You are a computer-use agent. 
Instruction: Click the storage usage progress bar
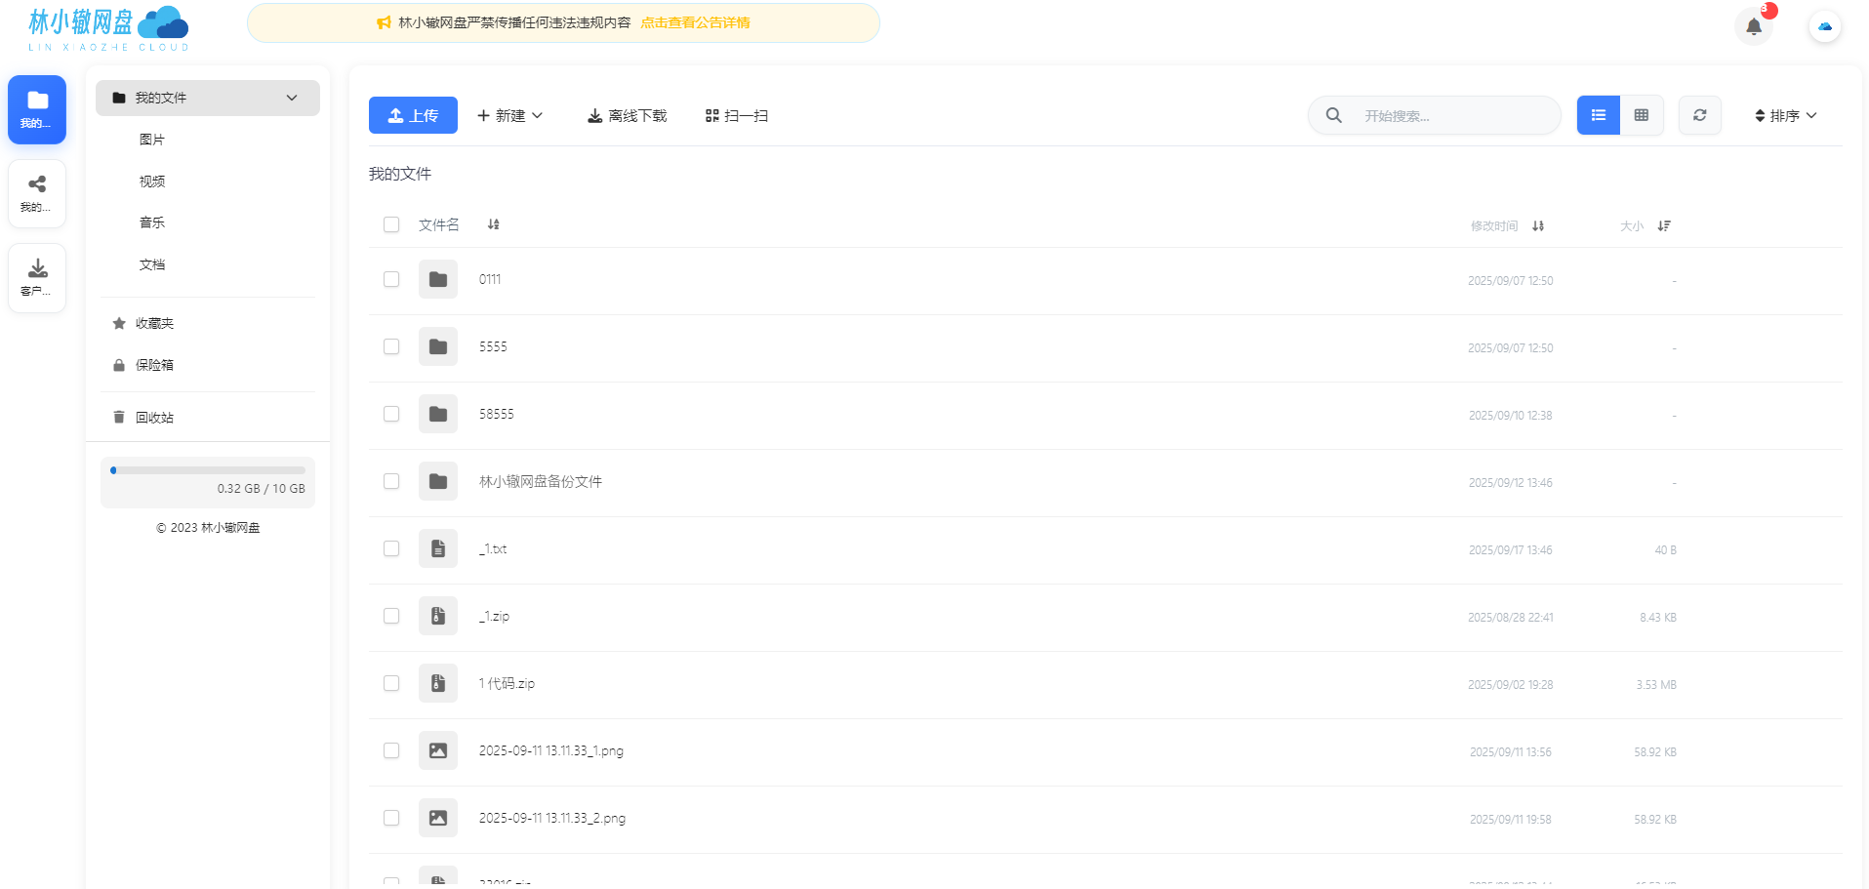207,469
